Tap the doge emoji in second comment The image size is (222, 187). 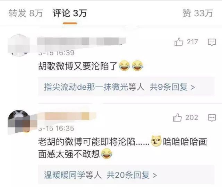(156, 141)
